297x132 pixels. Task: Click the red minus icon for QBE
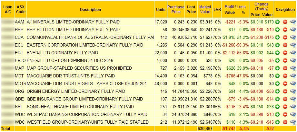click(285, 99)
